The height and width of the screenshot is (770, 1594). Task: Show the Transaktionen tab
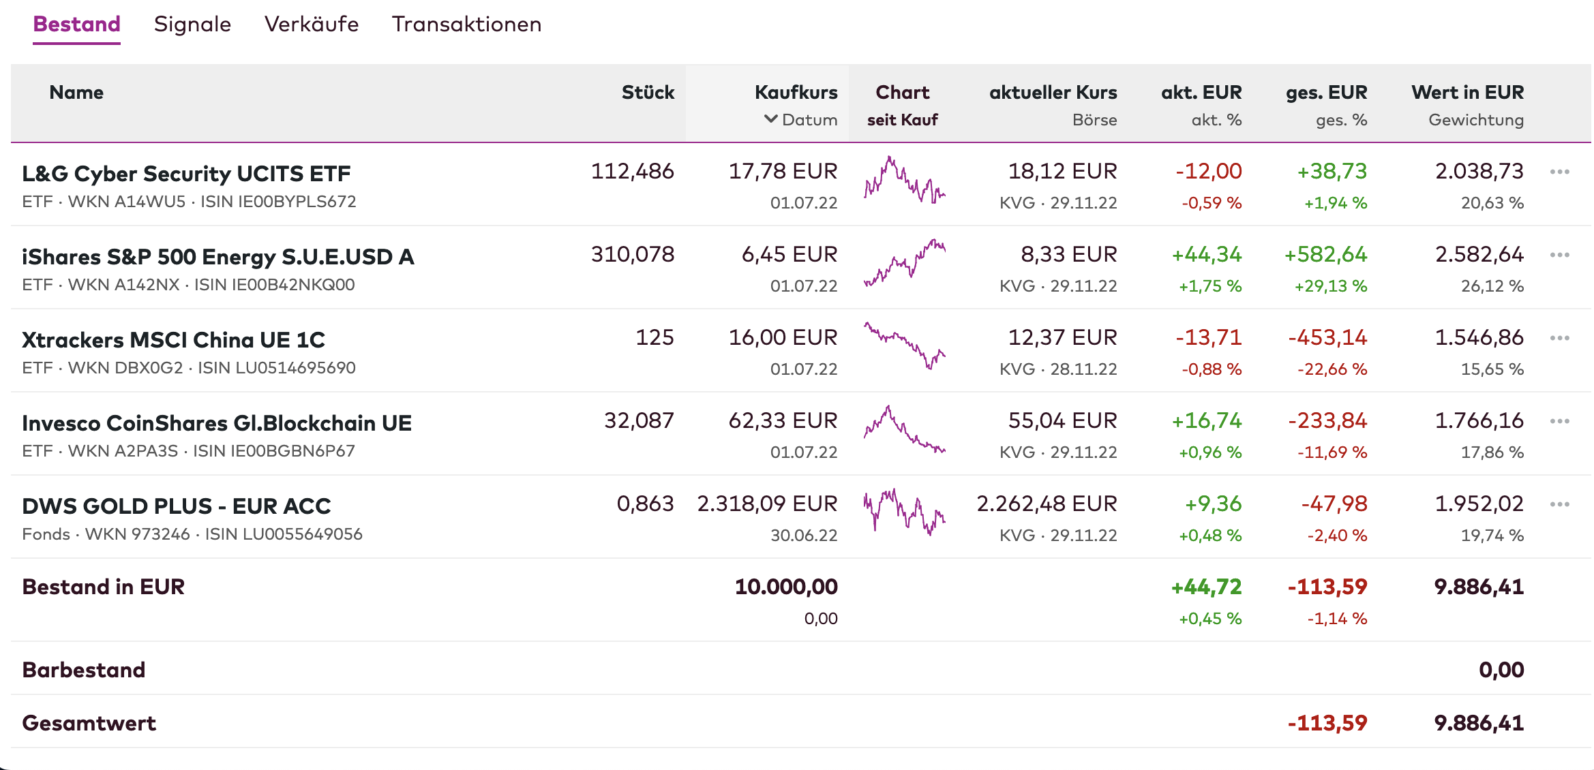pos(466,25)
